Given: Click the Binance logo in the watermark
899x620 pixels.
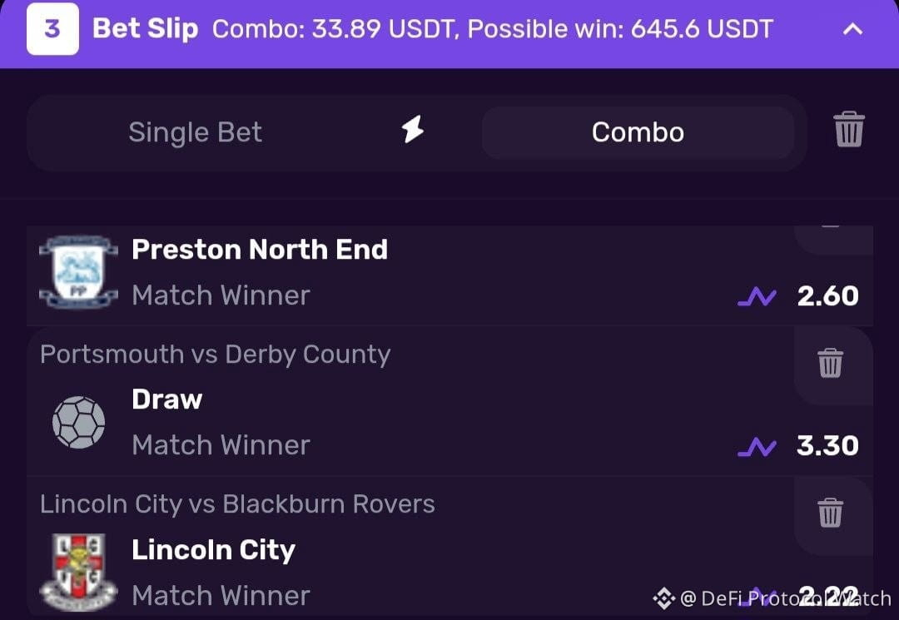Looking at the screenshot, I should coord(664,599).
